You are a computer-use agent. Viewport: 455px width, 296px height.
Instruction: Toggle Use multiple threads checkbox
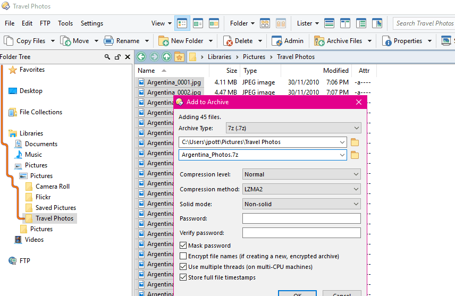tap(183, 267)
